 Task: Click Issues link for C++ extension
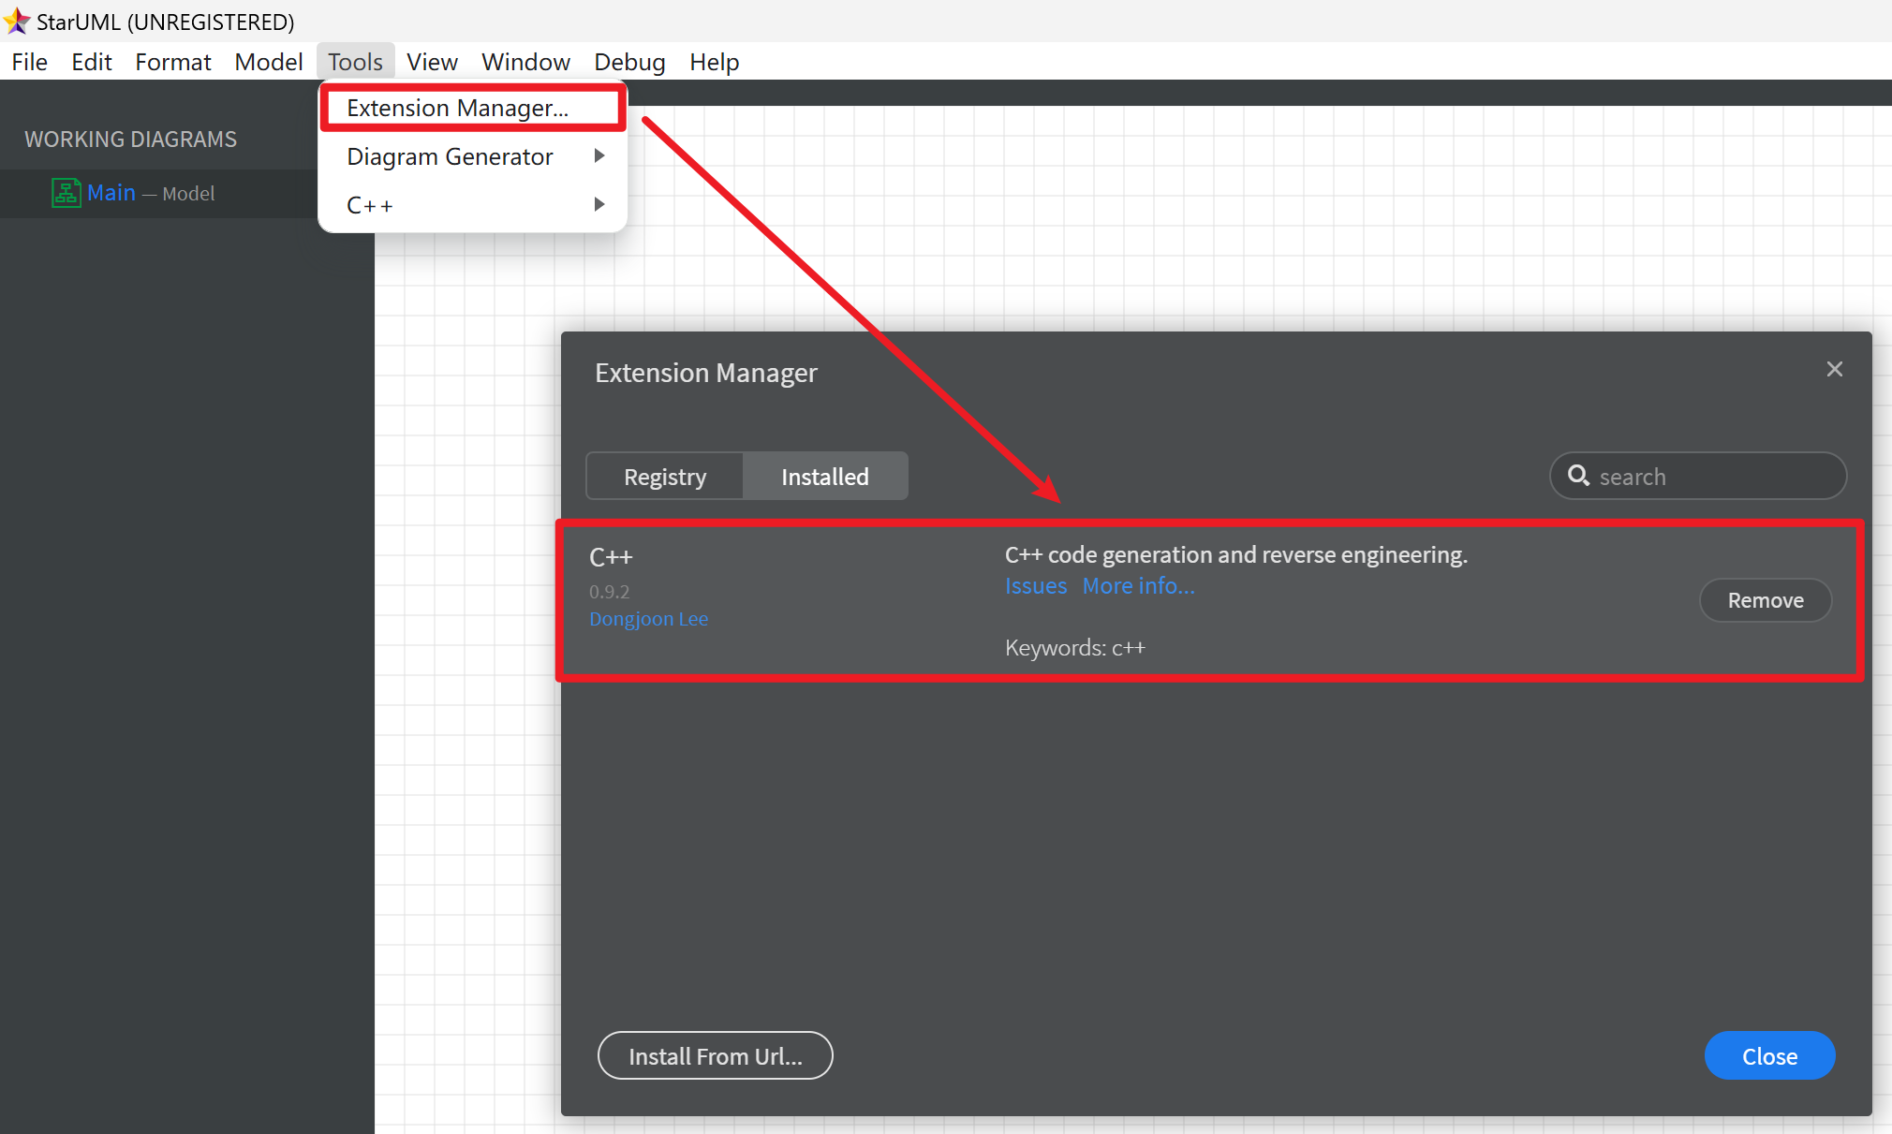tap(1034, 586)
